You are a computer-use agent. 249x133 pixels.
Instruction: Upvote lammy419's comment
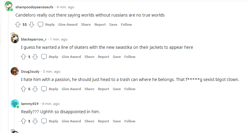point(23,121)
